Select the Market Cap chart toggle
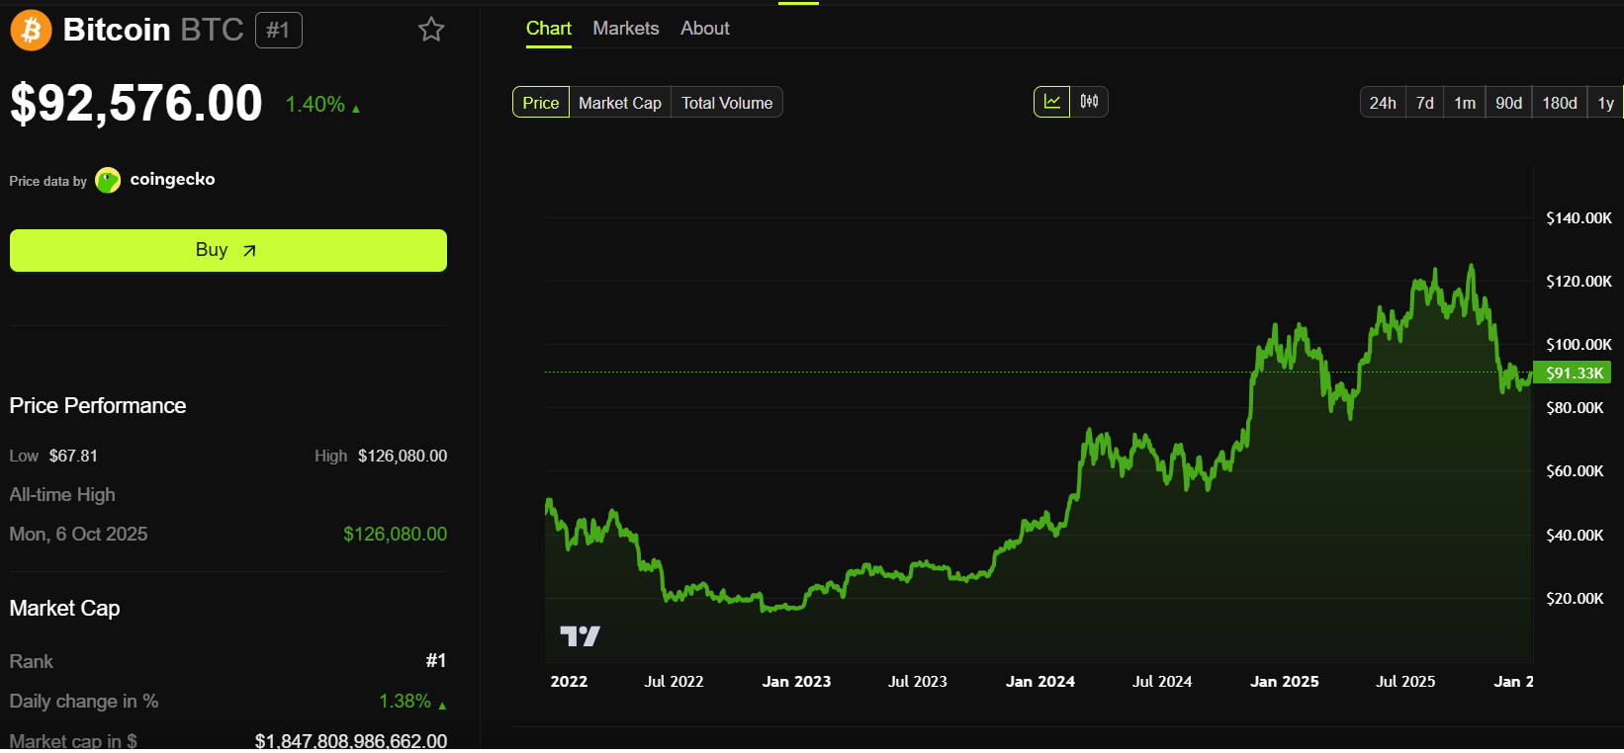This screenshot has height=753, width=1624. (x=619, y=103)
